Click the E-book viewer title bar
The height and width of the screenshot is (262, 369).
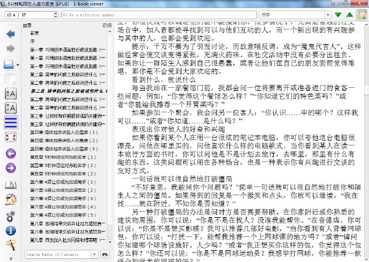pos(165,4)
